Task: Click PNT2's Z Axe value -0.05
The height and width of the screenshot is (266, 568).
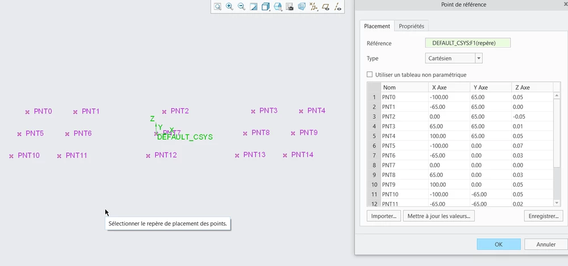Action: click(532, 117)
